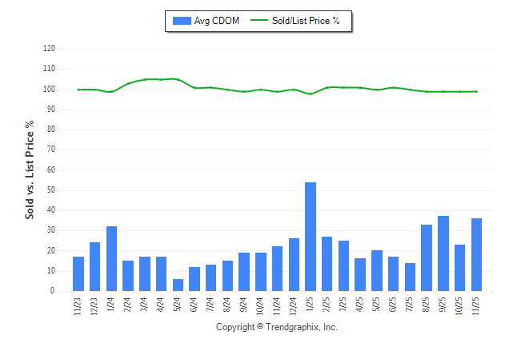Select the 12/24 blue bar
517x347 pixels.
[x=294, y=265]
